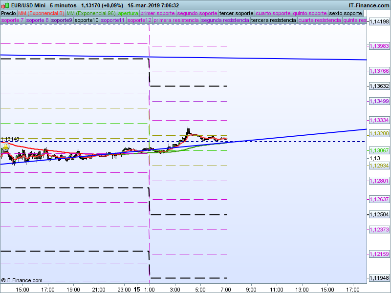Click the 1,13632 price level tag

(379, 86)
